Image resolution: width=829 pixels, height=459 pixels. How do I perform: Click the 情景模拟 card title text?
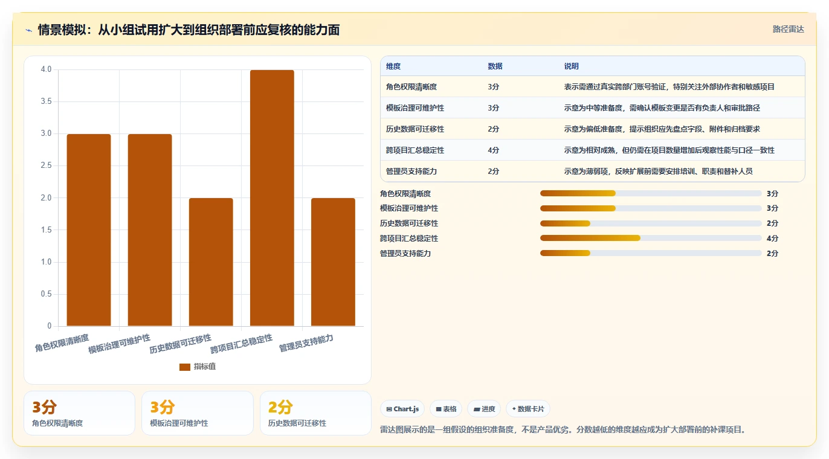point(189,30)
